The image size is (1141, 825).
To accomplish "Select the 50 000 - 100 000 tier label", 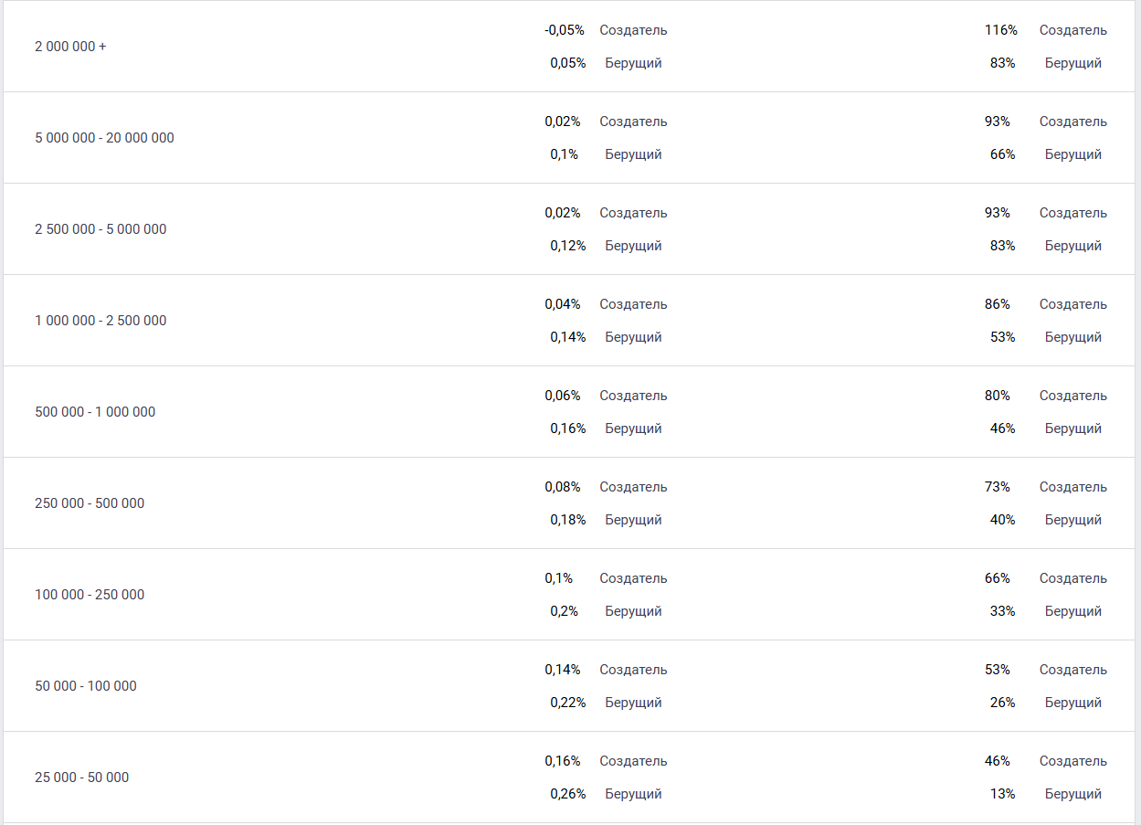I will pyautogui.click(x=86, y=686).
